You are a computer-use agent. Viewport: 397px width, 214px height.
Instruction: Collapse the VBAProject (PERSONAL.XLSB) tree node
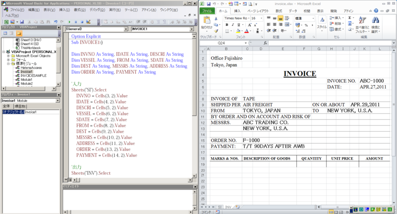point(4,52)
